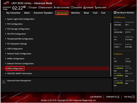The height and width of the screenshot is (103, 137).
Task: Switch to My Favorites tab
Action: click(x=13, y=13)
